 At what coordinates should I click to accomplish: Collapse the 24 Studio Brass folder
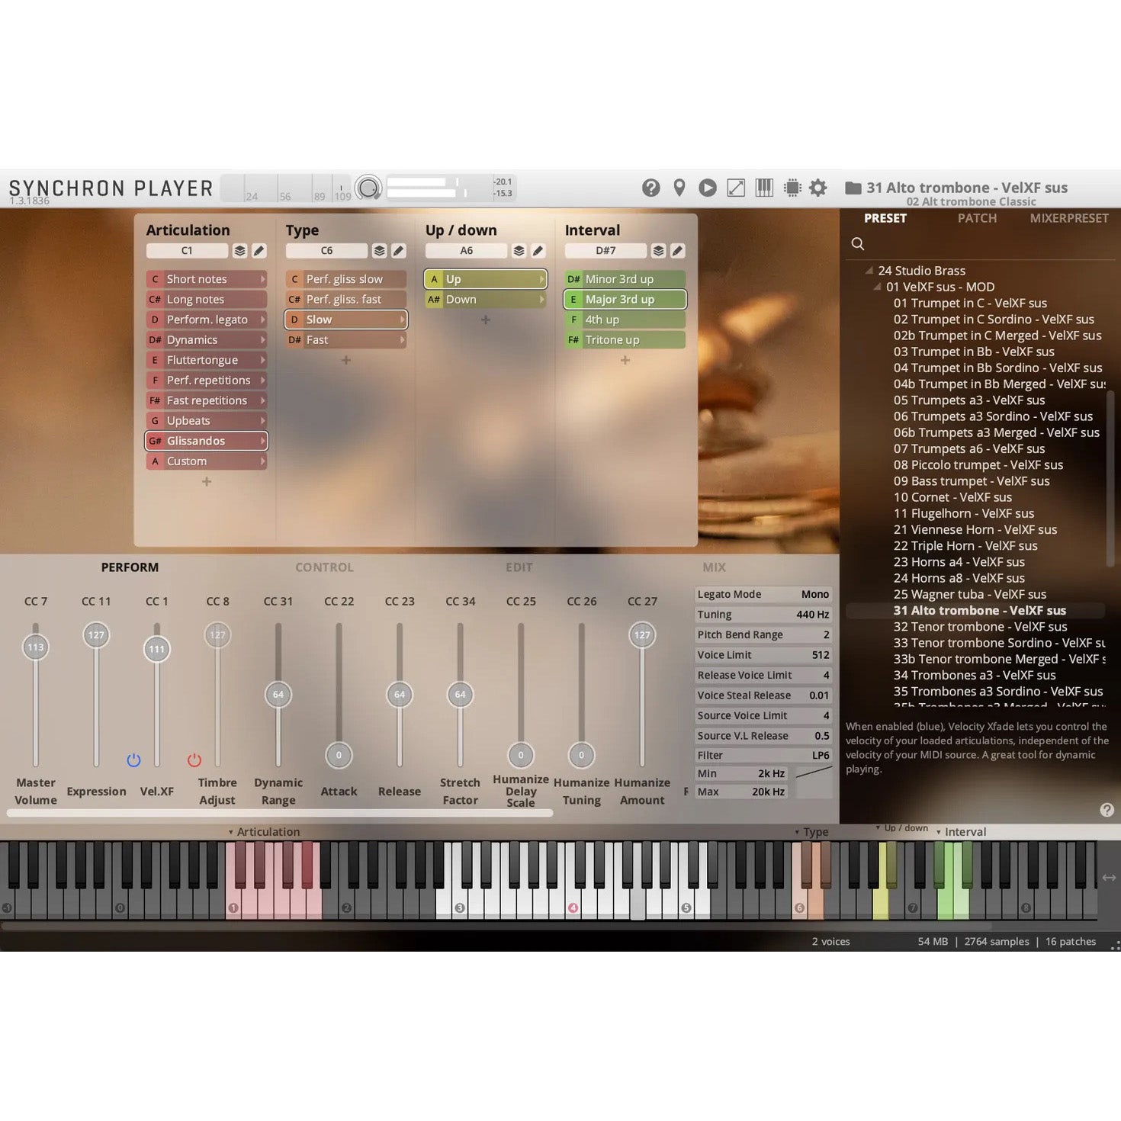(869, 271)
